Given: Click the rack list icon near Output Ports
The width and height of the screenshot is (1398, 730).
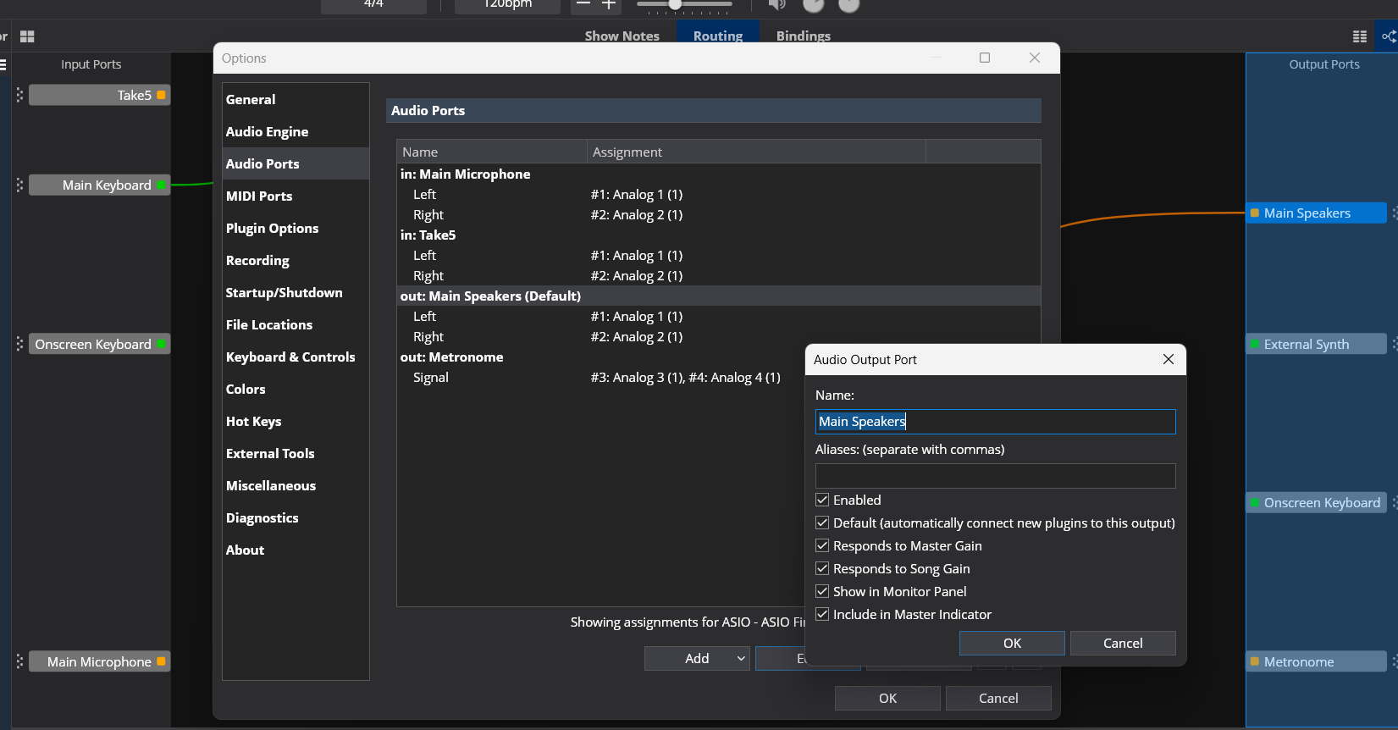Looking at the screenshot, I should (1360, 36).
